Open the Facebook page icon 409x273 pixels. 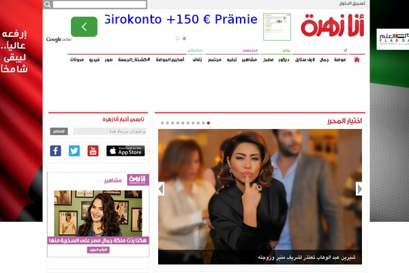(56, 151)
